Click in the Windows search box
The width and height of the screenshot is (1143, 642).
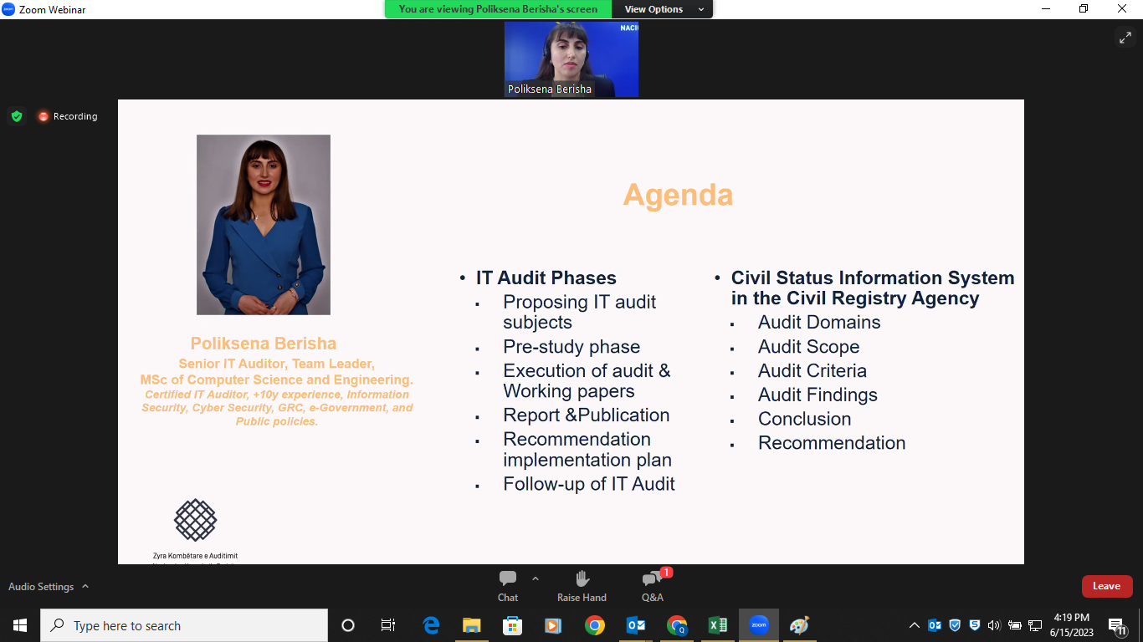[x=184, y=625]
